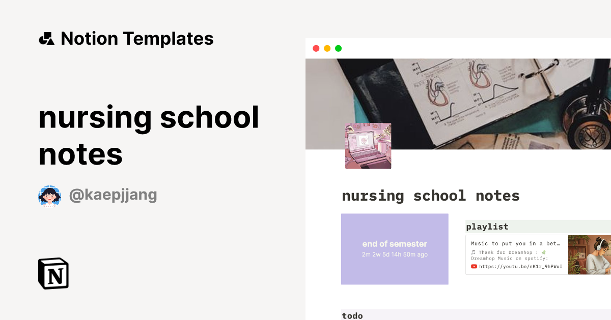The height and width of the screenshot is (320, 611).
Task: Click the pixel laptop page icon
Action: pos(368,145)
